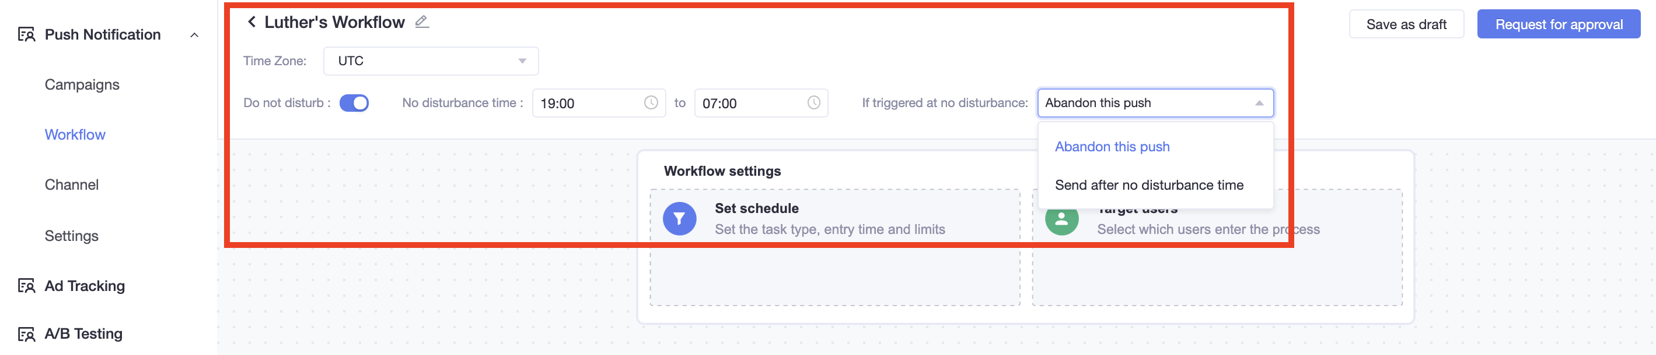Screen dimensions: 1656x355
Task: Click Save as draft button
Action: (x=1406, y=24)
